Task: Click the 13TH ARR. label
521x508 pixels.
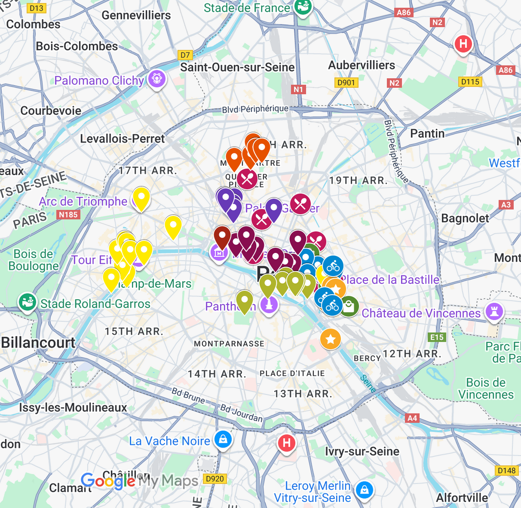Action: point(303,394)
